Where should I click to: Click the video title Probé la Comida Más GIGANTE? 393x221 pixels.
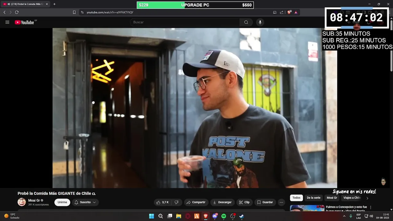tap(56, 193)
